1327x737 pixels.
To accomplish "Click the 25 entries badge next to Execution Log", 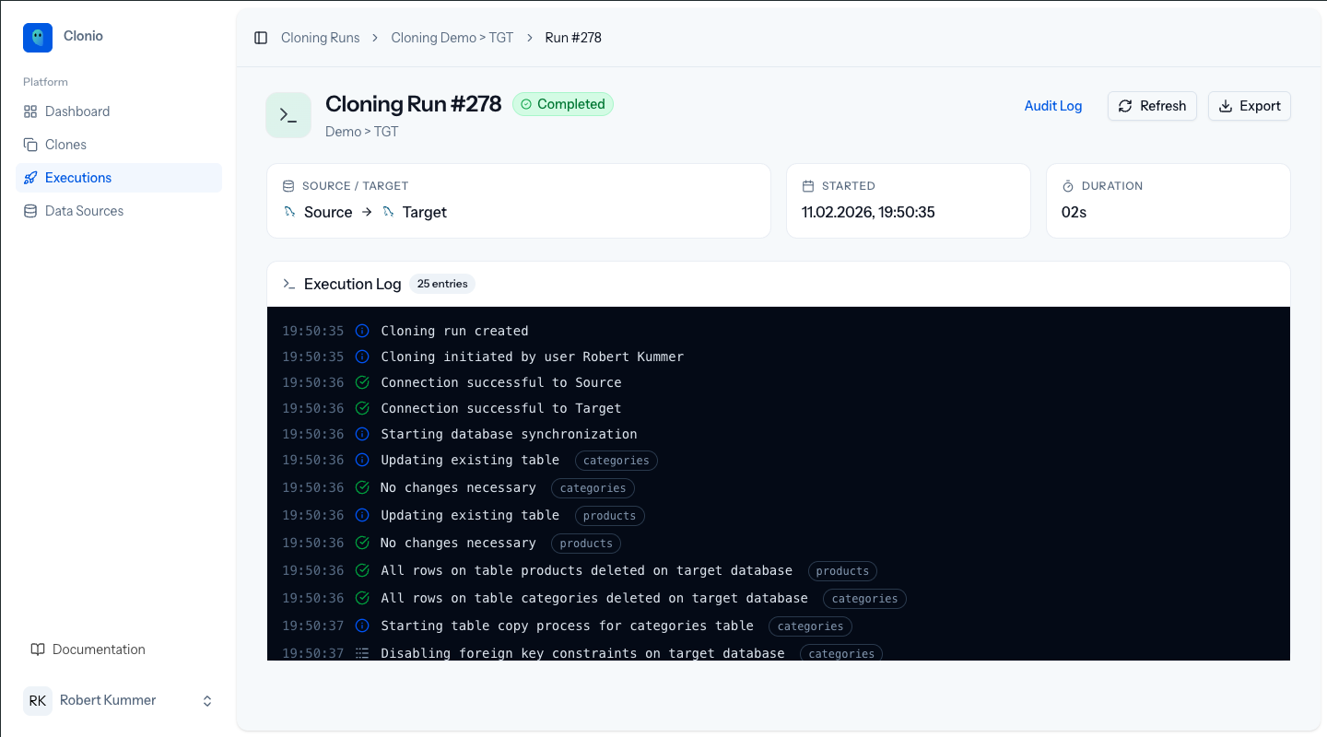I will pos(442,284).
